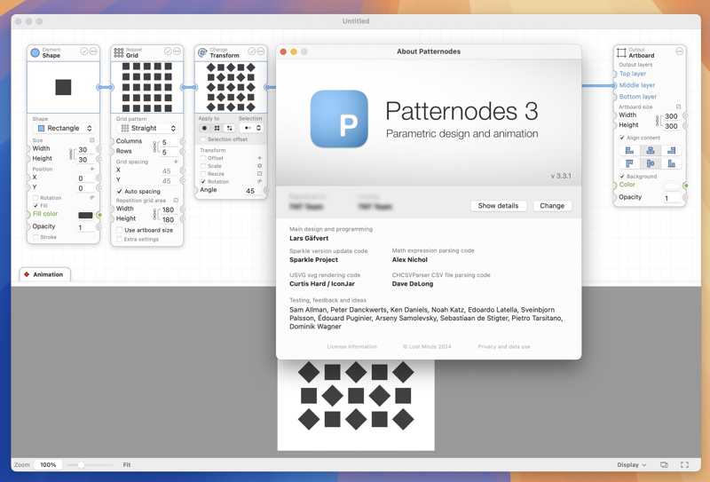This screenshot has height=482, width=710.
Task: Click the Patternodes app logo
Action: pos(339,119)
